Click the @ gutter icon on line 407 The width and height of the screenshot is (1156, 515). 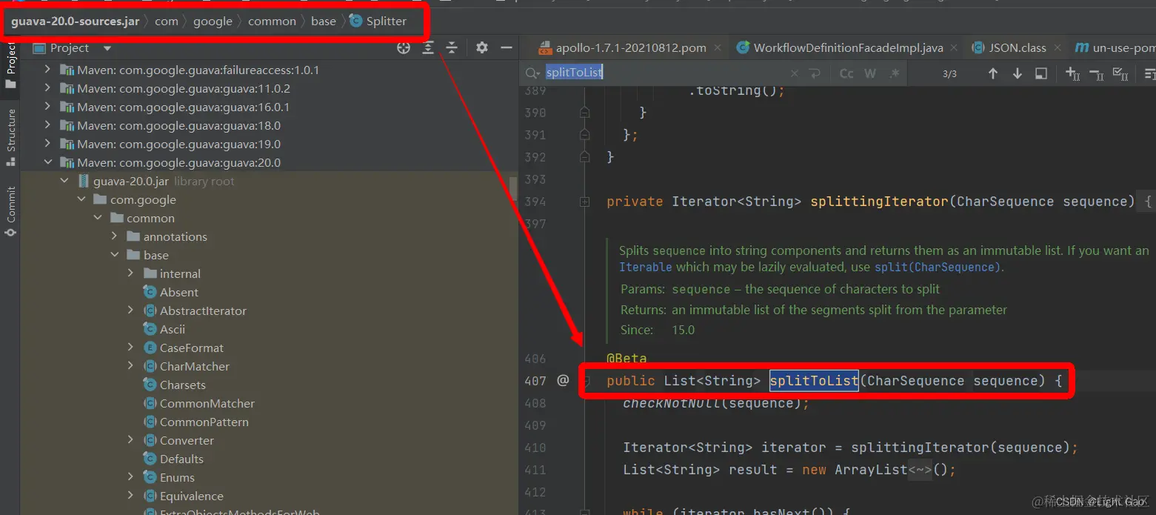[x=562, y=380]
